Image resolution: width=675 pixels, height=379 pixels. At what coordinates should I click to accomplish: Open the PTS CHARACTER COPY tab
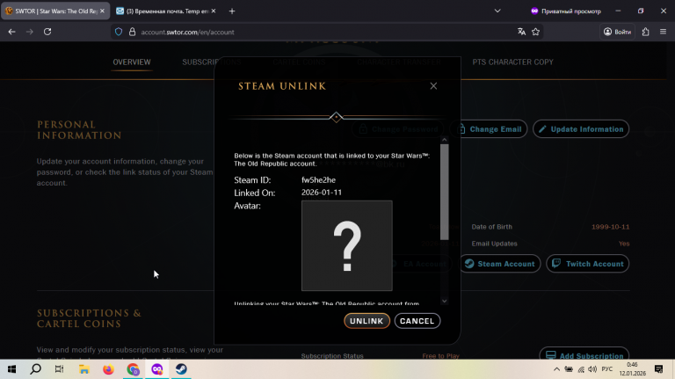(512, 62)
